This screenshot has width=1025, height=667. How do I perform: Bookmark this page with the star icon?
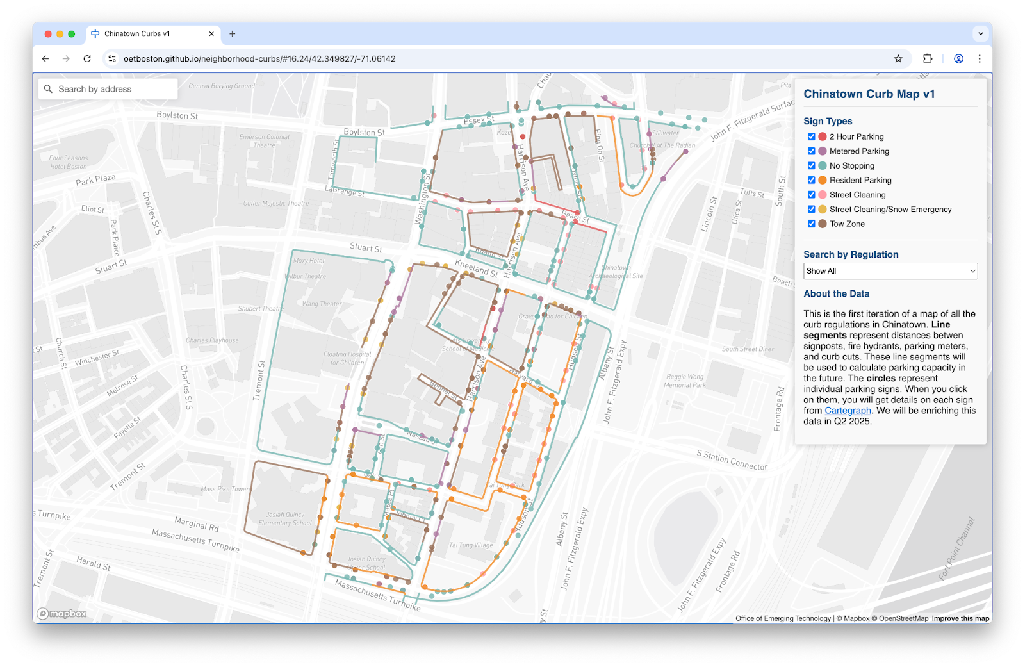897,58
